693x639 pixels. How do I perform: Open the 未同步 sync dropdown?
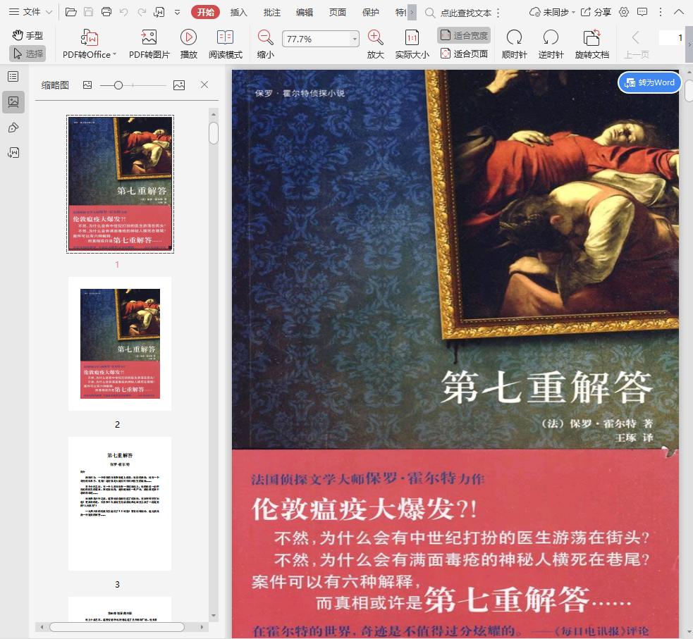coord(552,12)
